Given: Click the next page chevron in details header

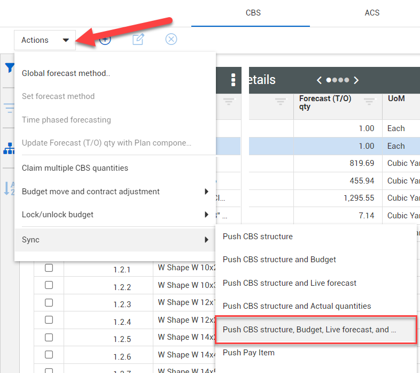Looking at the screenshot, I should pos(356,80).
